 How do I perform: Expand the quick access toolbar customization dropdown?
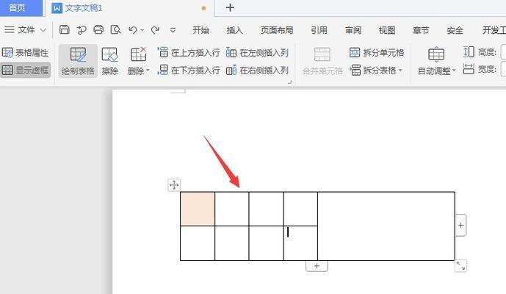click(x=173, y=30)
